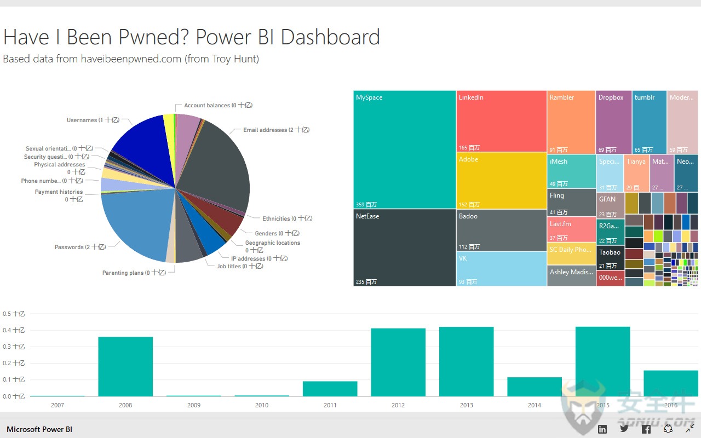Select the R2Ga... treemap tile
Image resolution: width=701 pixels, height=438 pixels.
[x=610, y=232]
